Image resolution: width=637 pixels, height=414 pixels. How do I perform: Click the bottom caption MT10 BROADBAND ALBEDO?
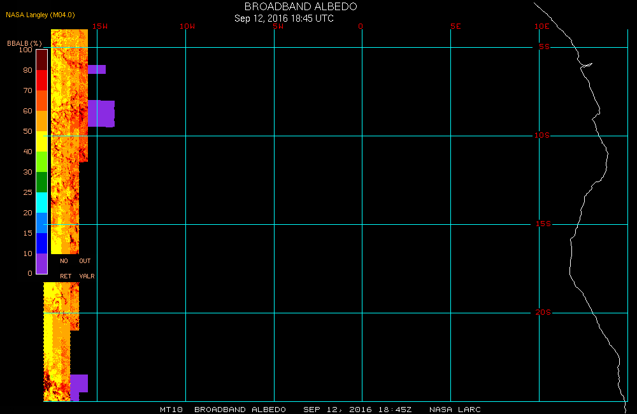tap(223, 410)
